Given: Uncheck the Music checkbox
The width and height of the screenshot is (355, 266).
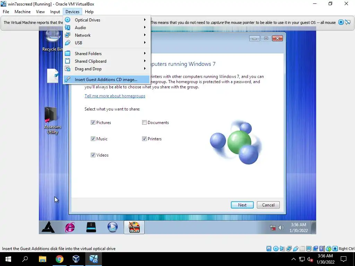Looking at the screenshot, I should point(93,139).
